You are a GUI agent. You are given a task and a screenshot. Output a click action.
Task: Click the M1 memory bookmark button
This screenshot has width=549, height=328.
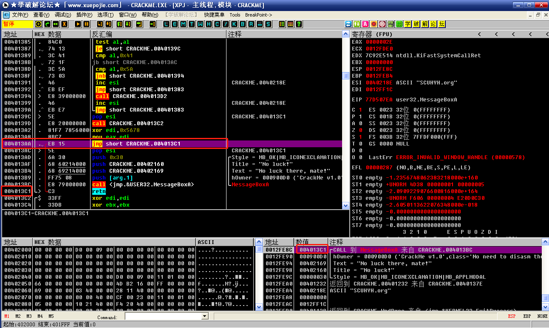coord(7,316)
